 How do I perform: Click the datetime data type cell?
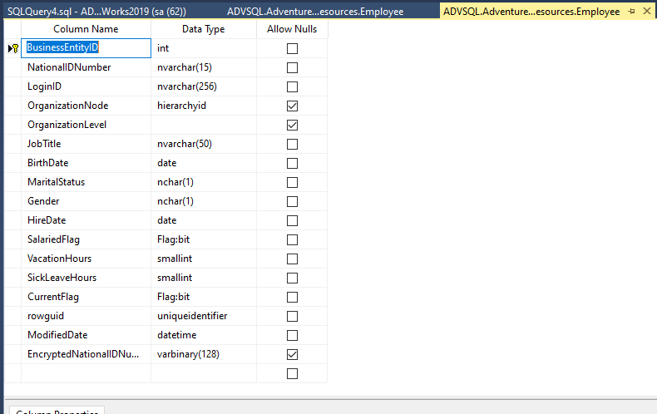click(204, 335)
